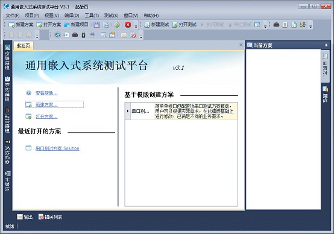334x234 pixels.
Task: Click the green gear build icon
Action: pos(117,25)
